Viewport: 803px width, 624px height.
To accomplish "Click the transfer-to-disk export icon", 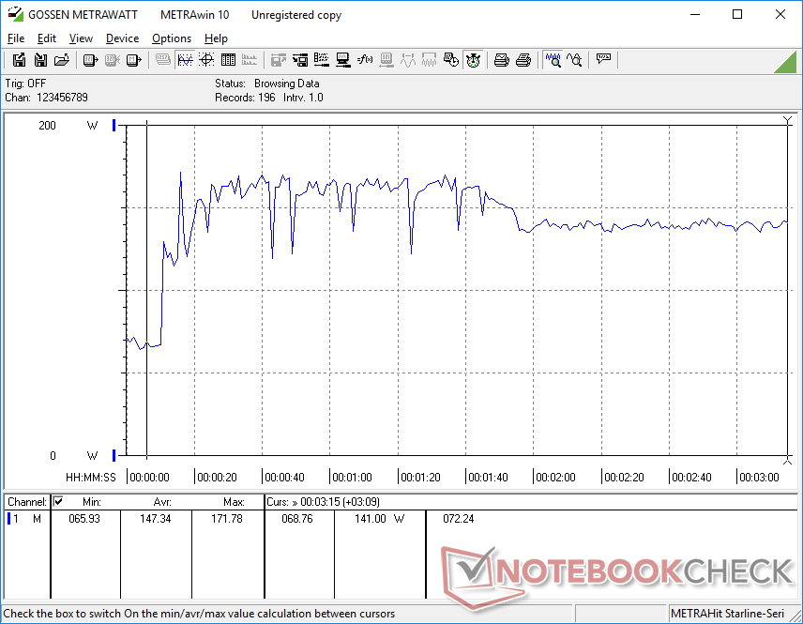I will pos(278,60).
